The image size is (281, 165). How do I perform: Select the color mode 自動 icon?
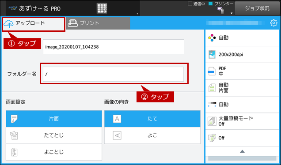coord(212,38)
